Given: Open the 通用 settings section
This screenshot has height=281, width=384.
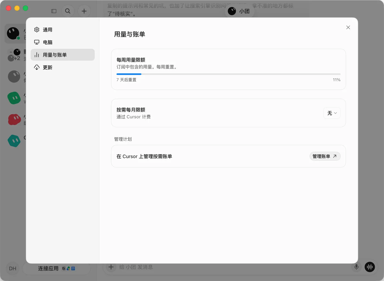Looking at the screenshot, I should click(x=63, y=30).
